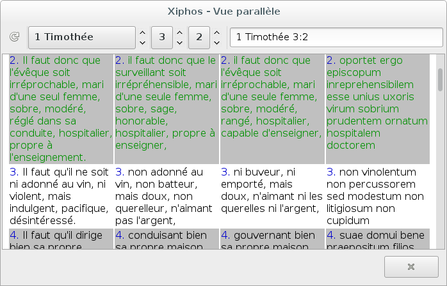
Task: Step book selector down arrow
Action: [x=142, y=43]
